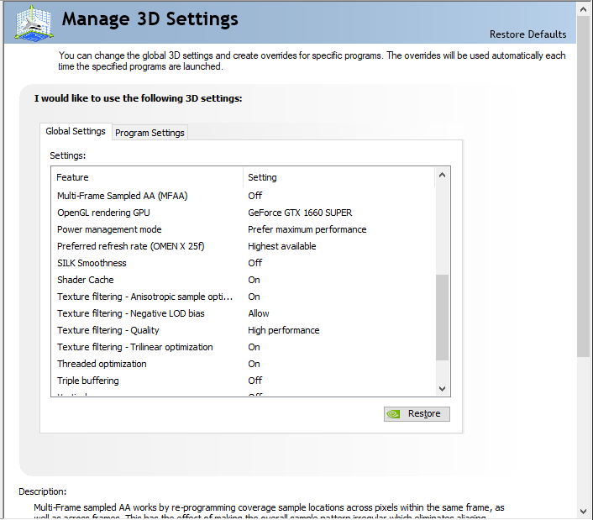Open the MFAA Off setting value
This screenshot has height=520, width=593.
(x=255, y=196)
